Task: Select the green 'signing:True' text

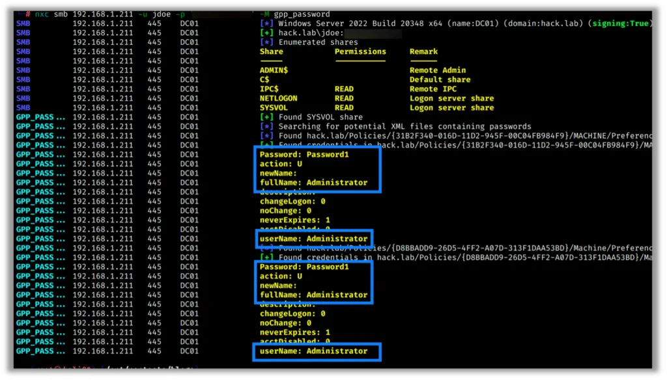Action: coord(620,23)
